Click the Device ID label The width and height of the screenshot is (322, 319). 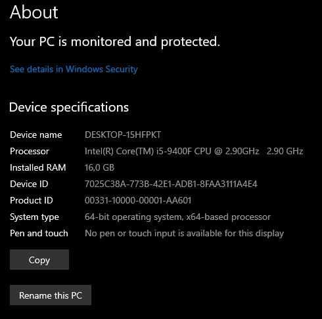[29, 184]
